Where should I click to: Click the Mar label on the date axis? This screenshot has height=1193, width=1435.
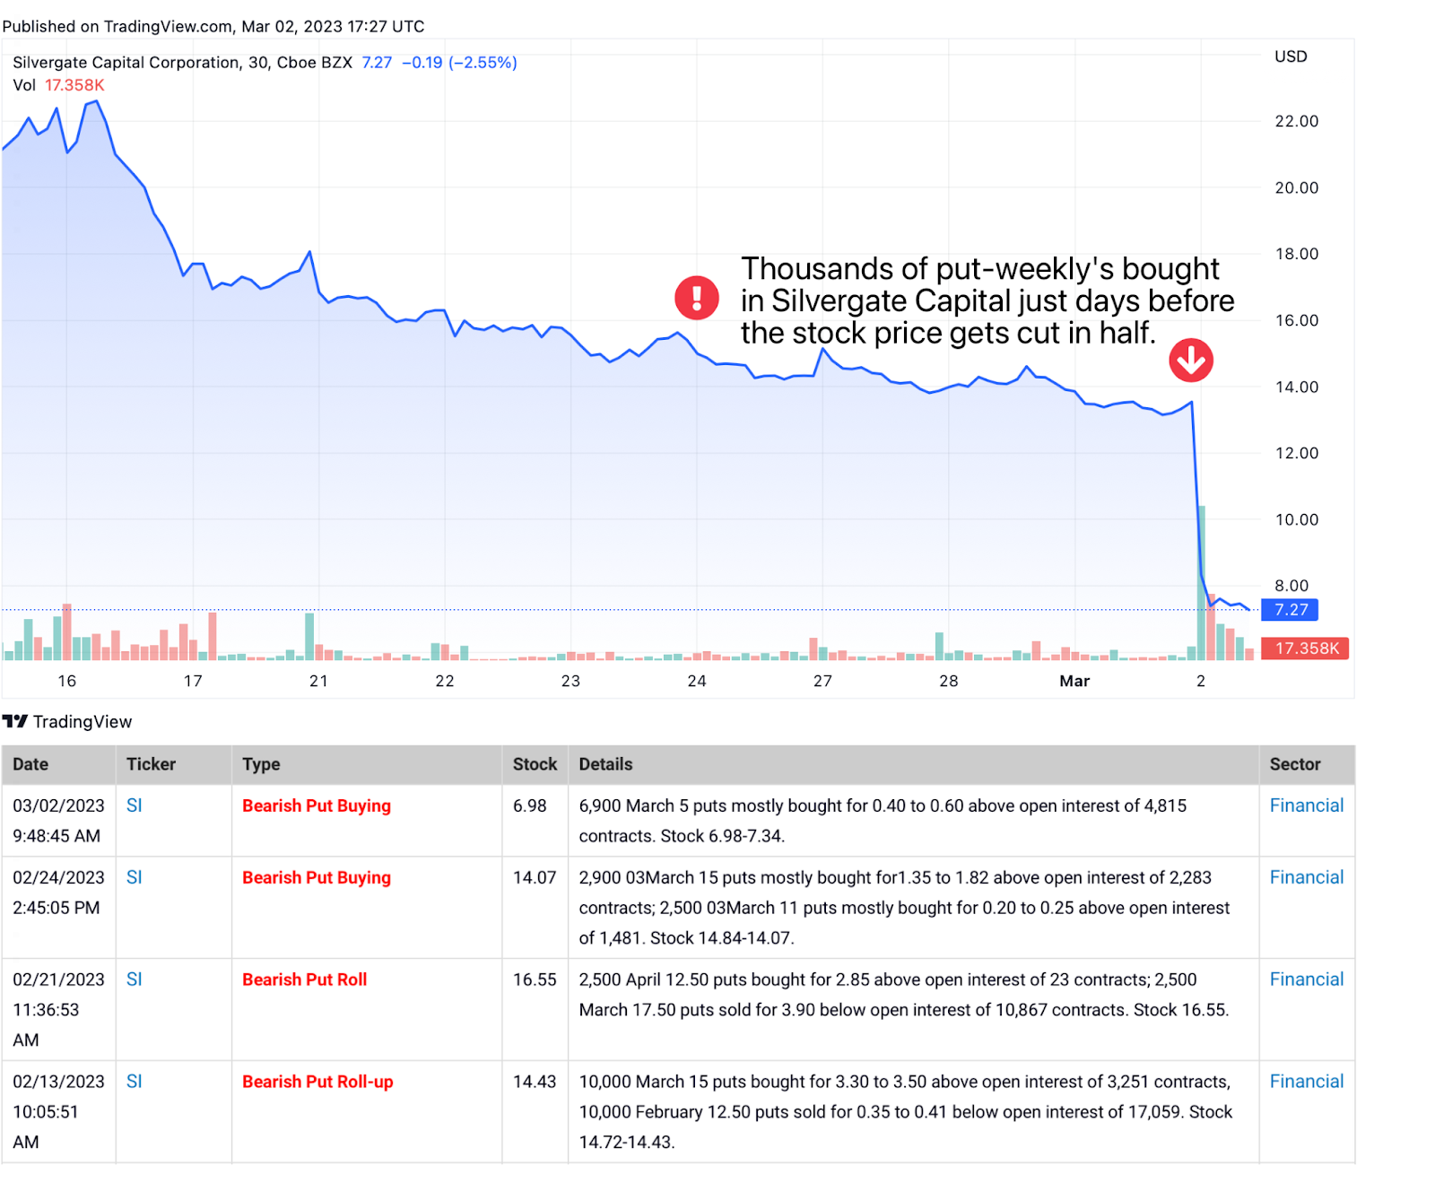[x=1074, y=681]
